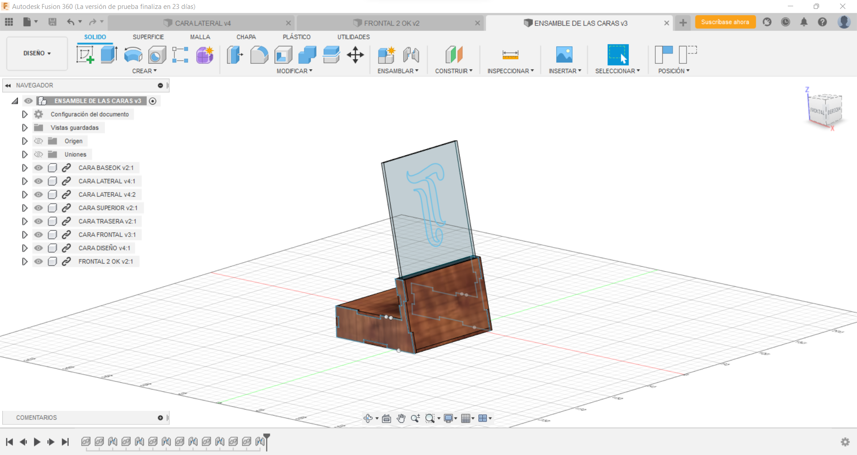Select the Insert Image tool

[x=564, y=55]
